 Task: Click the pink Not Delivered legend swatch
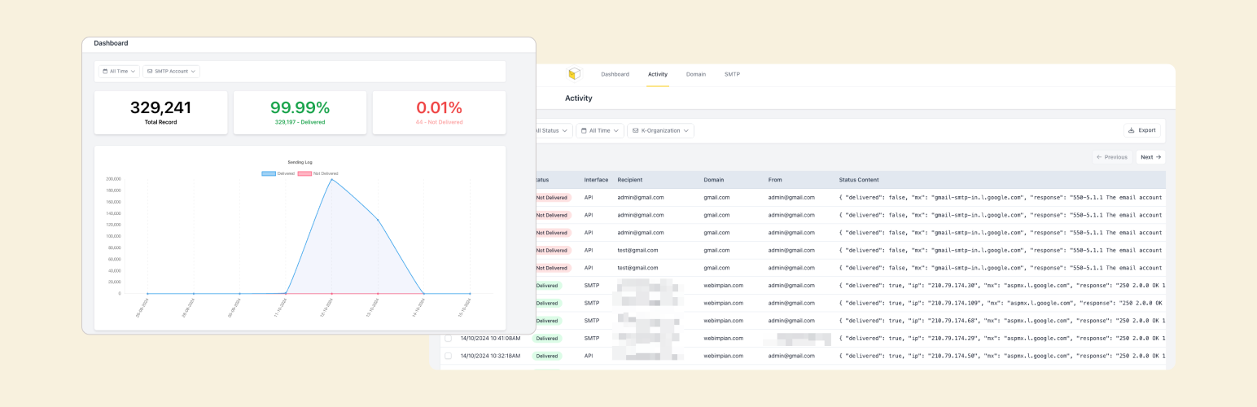click(x=304, y=173)
